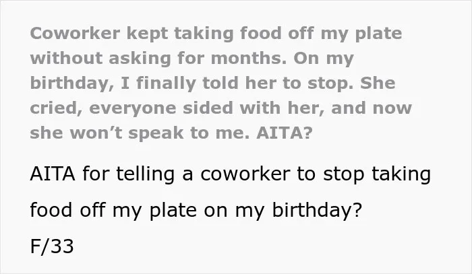Click the gray 'AITA?' ending the summary
Viewport: 472px width, 274px height.
[284, 133]
